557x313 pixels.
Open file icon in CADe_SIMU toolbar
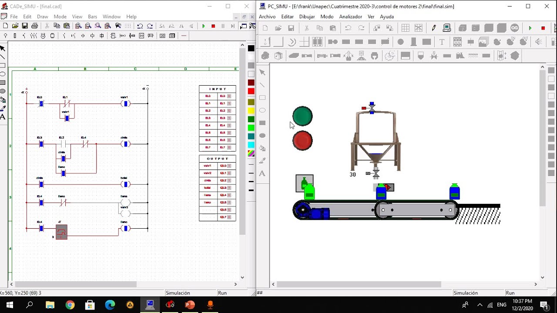click(15, 26)
